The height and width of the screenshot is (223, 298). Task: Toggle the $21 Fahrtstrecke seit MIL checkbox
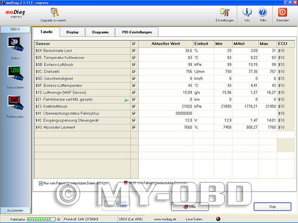[x=134, y=99]
